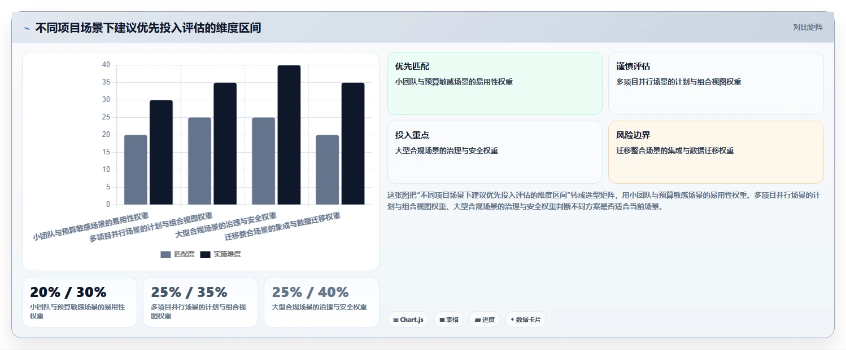Toggle the 匹配度 legend swatch
846x350 pixels.
(x=165, y=255)
